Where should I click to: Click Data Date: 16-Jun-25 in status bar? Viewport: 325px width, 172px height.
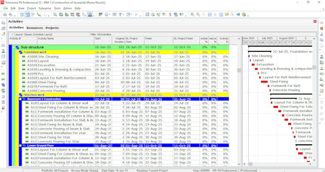[x=115, y=171]
